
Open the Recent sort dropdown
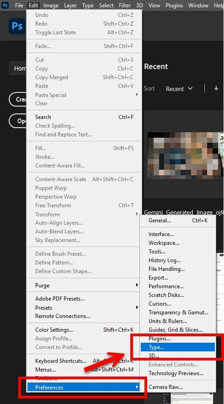point(179,89)
